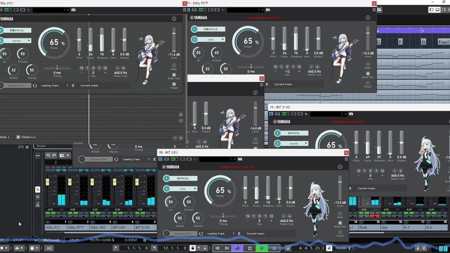Toggle Guide Tone checkbox in ゆげ ハモリ plugin
450x253 pixels.
(340, 223)
